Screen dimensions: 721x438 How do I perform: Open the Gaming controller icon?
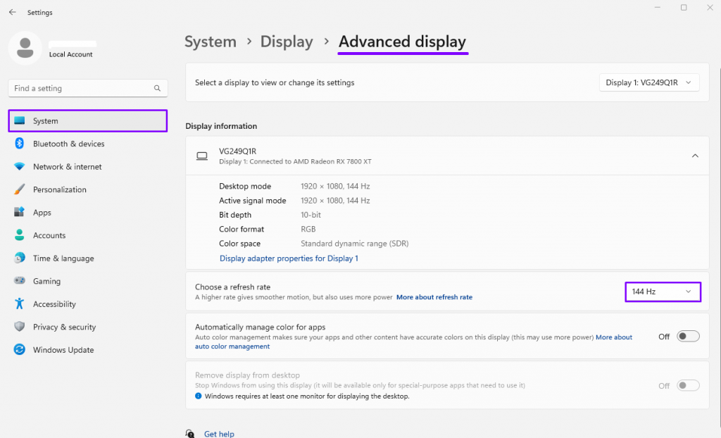point(20,281)
